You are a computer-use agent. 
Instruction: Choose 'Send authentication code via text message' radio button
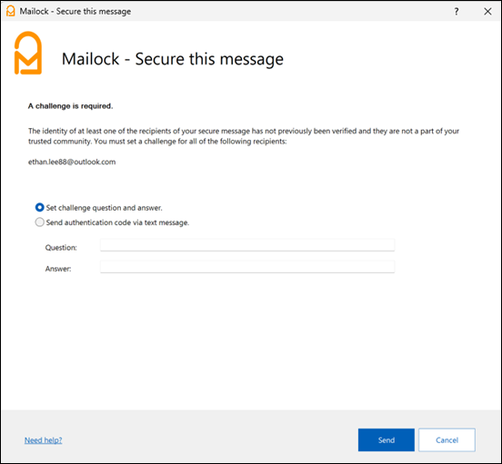[39, 222]
